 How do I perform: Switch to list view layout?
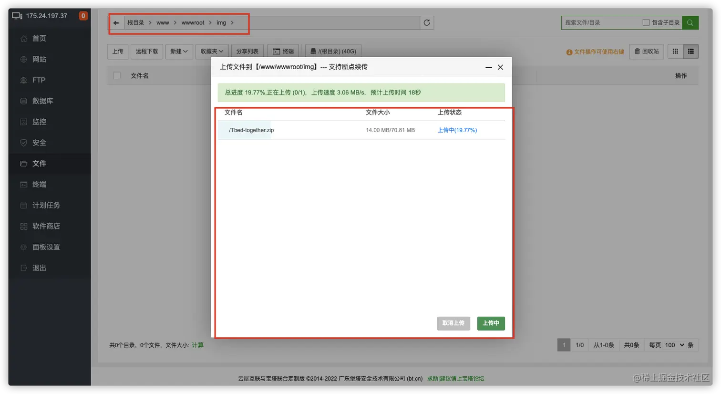[x=690, y=51]
